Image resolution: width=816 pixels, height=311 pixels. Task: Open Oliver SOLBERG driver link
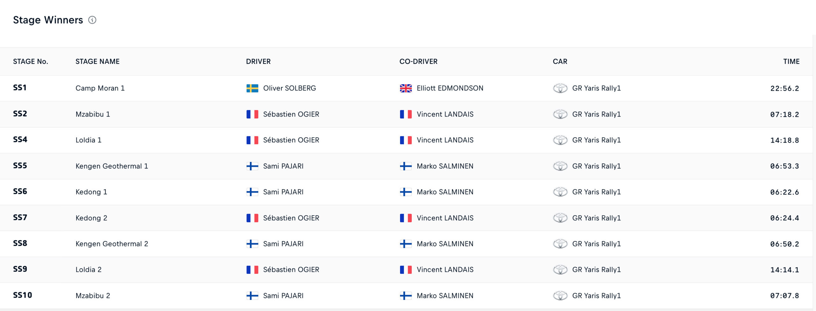pos(289,88)
